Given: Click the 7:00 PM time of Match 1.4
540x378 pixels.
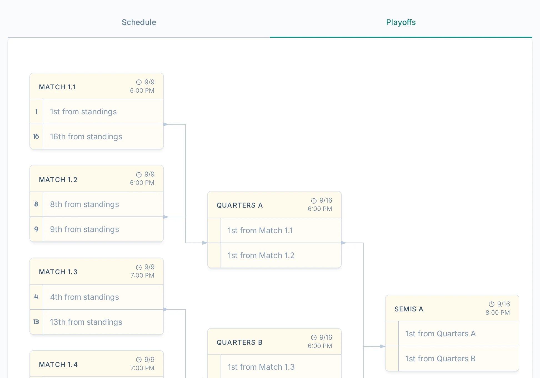Looking at the screenshot, I should click(142, 368).
